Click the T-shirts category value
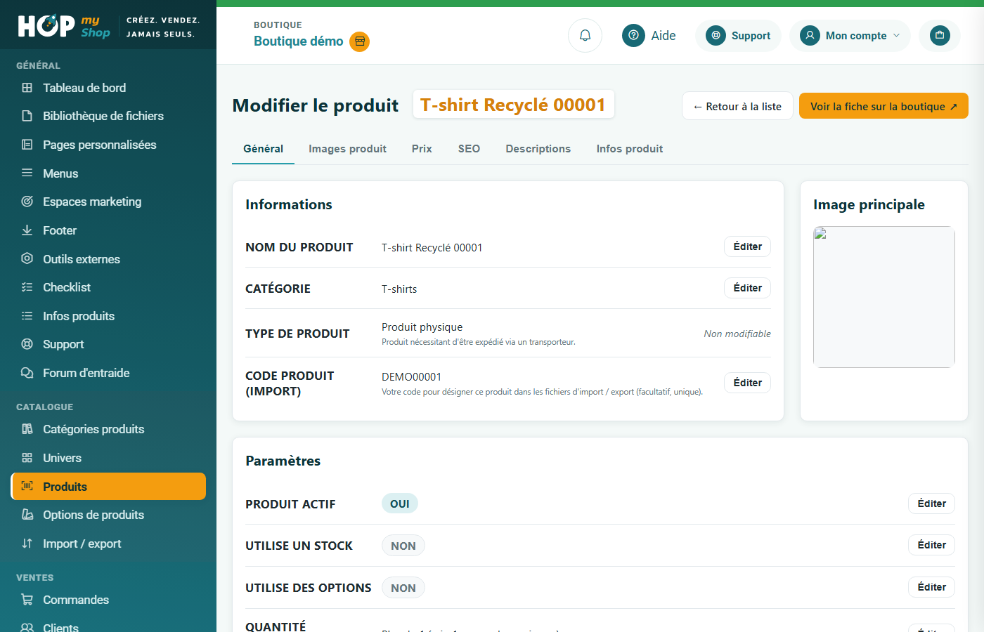This screenshot has width=984, height=632. point(399,289)
